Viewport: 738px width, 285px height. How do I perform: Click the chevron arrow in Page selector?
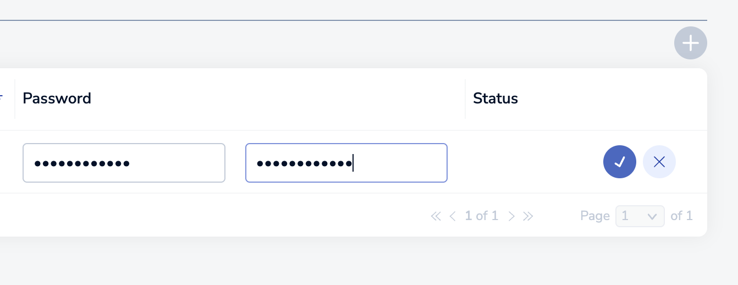(x=653, y=217)
